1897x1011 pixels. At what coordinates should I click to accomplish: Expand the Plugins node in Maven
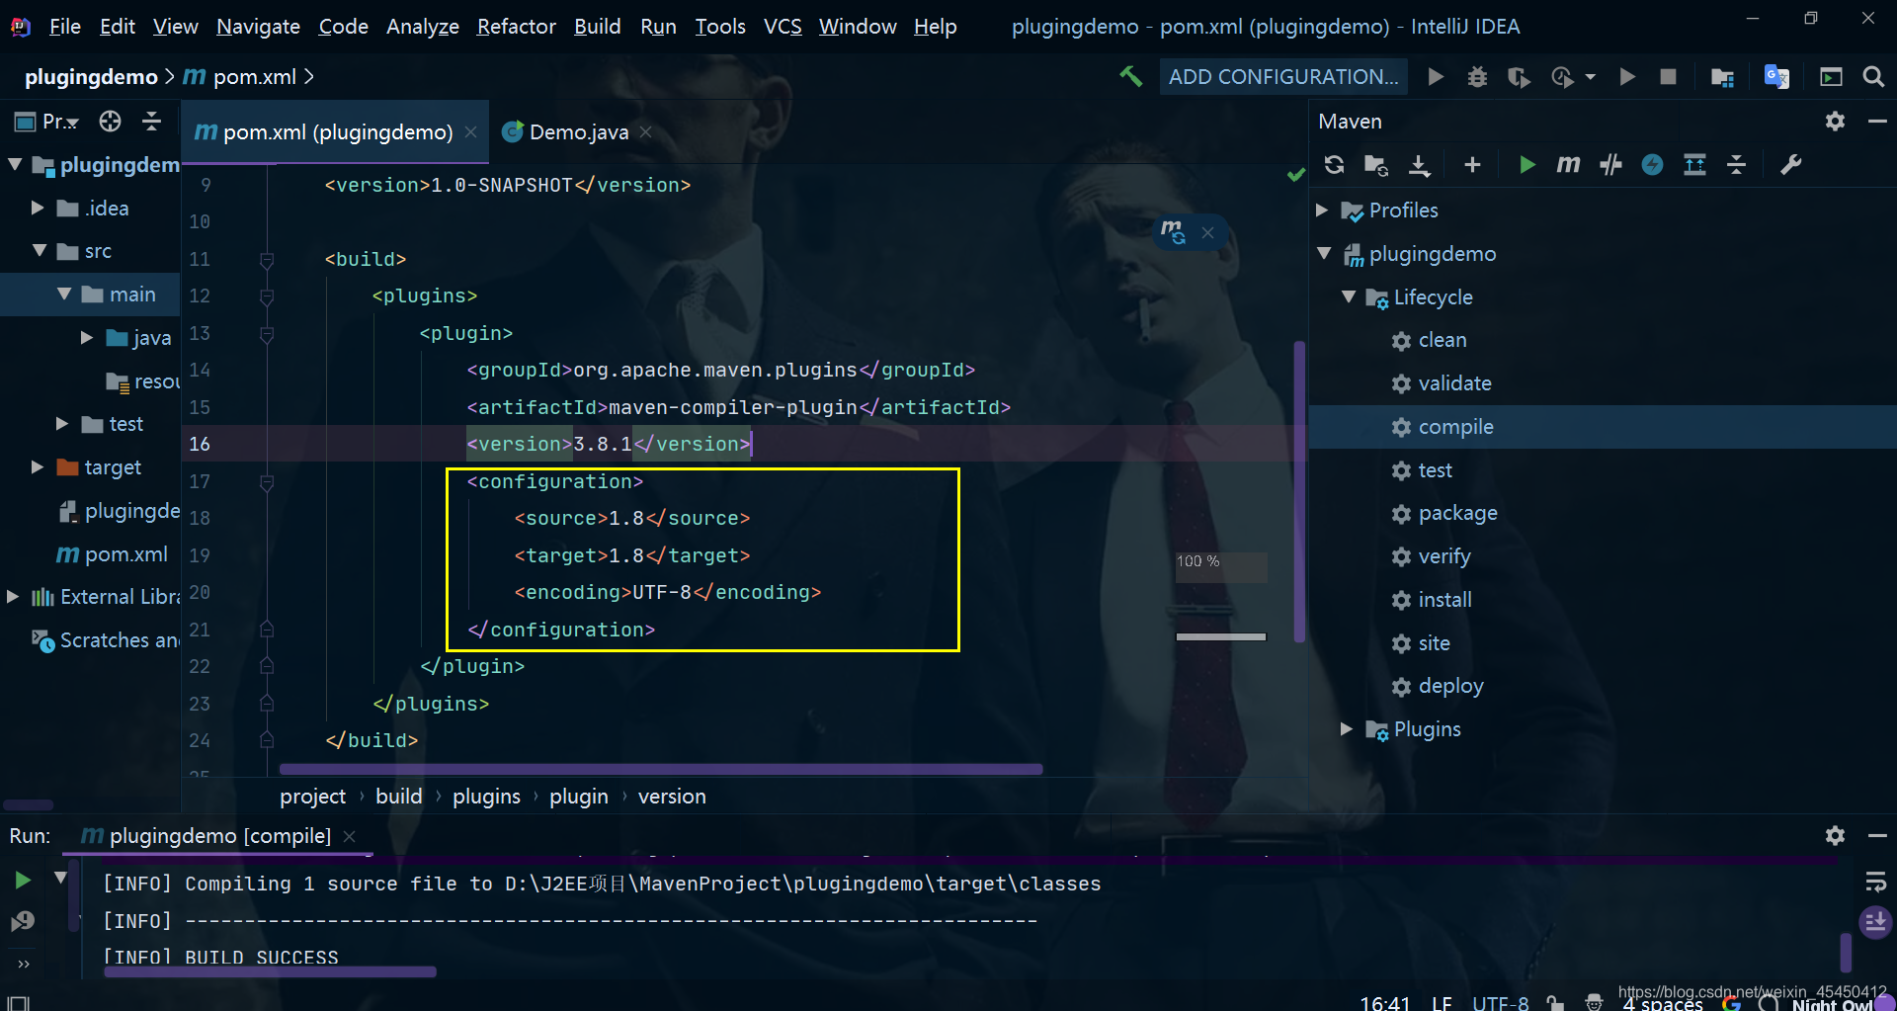(1347, 728)
